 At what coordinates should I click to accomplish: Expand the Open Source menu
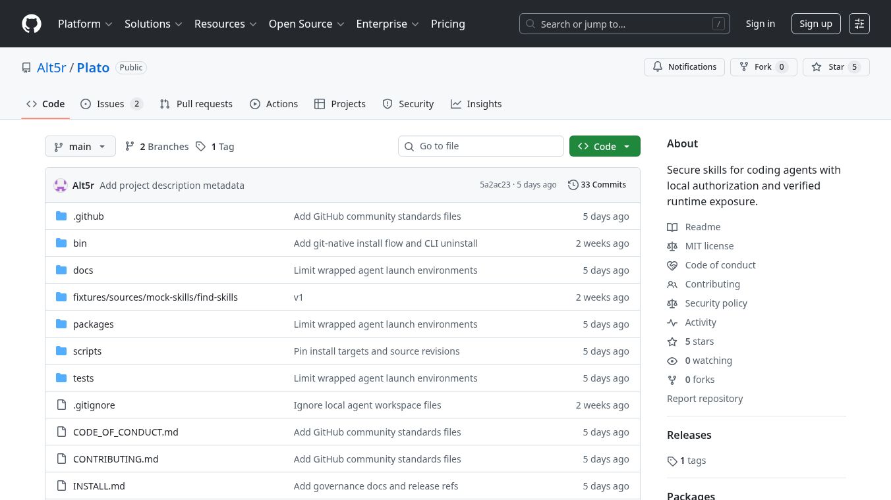(x=306, y=24)
